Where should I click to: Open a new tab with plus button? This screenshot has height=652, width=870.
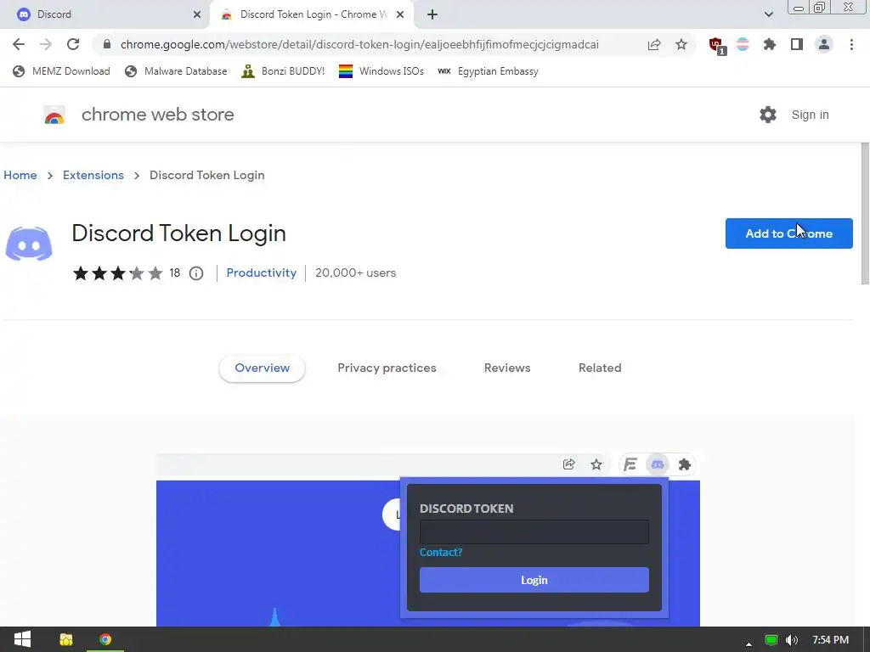pos(432,14)
